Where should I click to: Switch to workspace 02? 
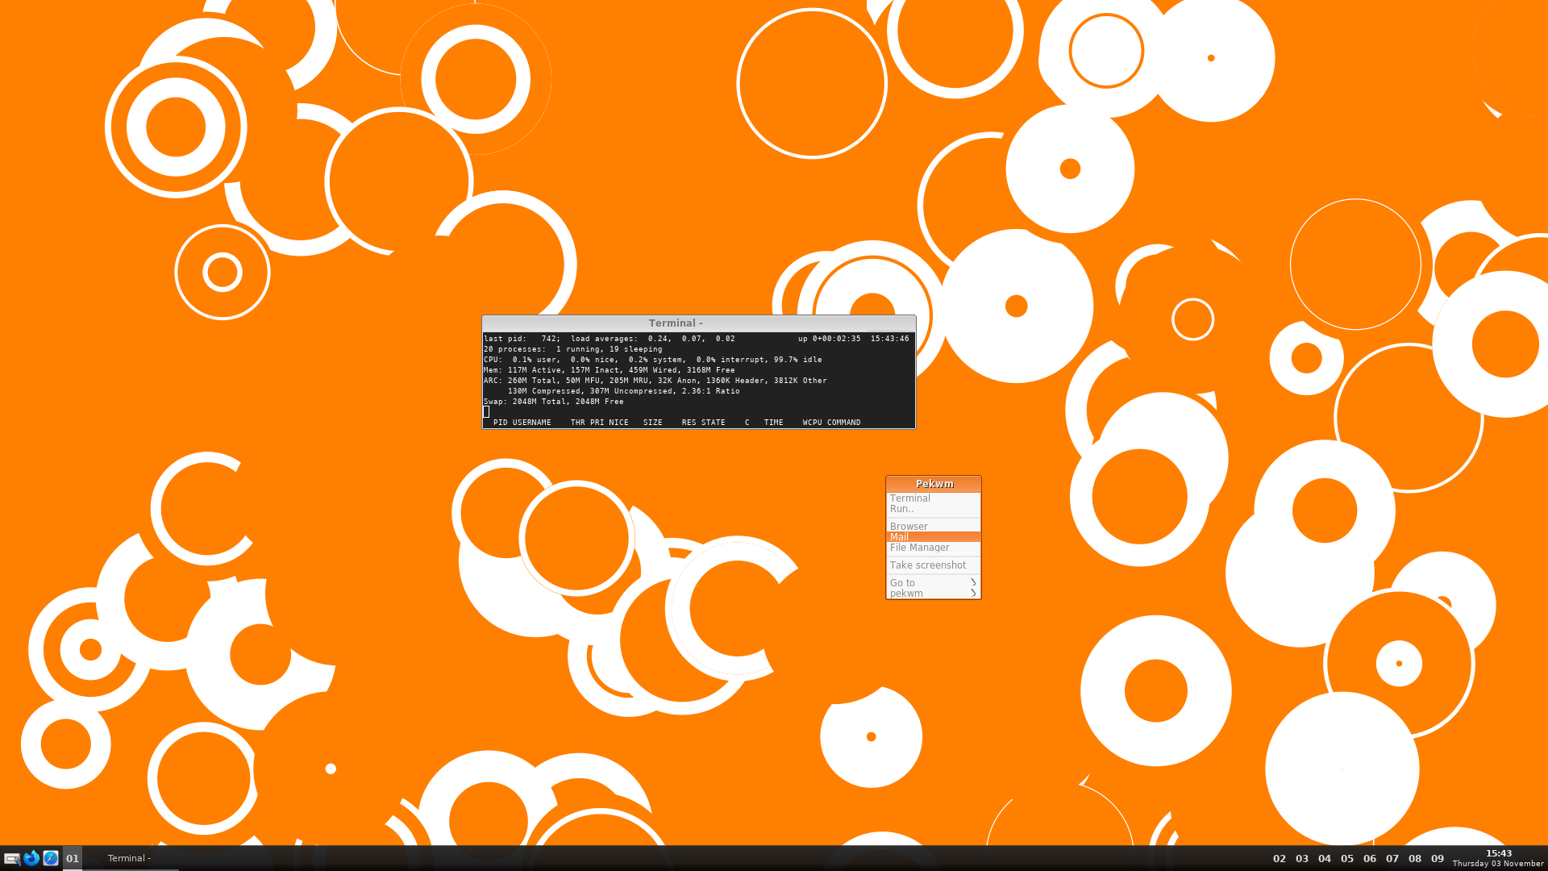1280,859
